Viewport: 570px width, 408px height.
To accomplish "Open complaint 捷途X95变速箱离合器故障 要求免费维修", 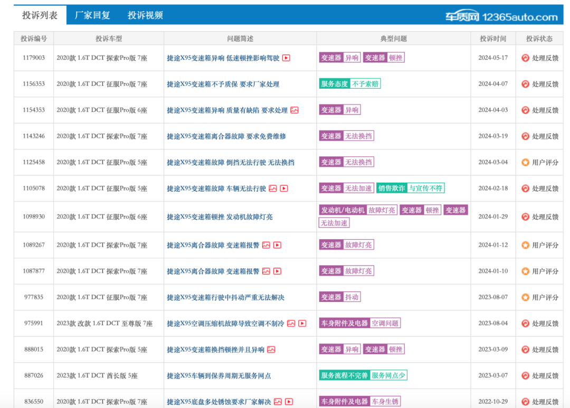I will 226,136.
